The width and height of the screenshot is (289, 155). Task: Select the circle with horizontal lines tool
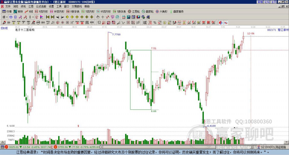[x=38, y=23]
